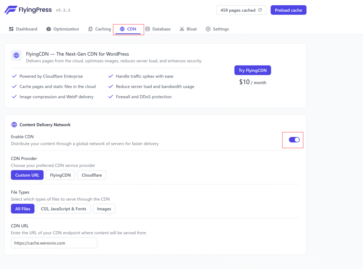Click the Try FlyingCDN button
Viewport: 363px width, 269px height.
252,70
